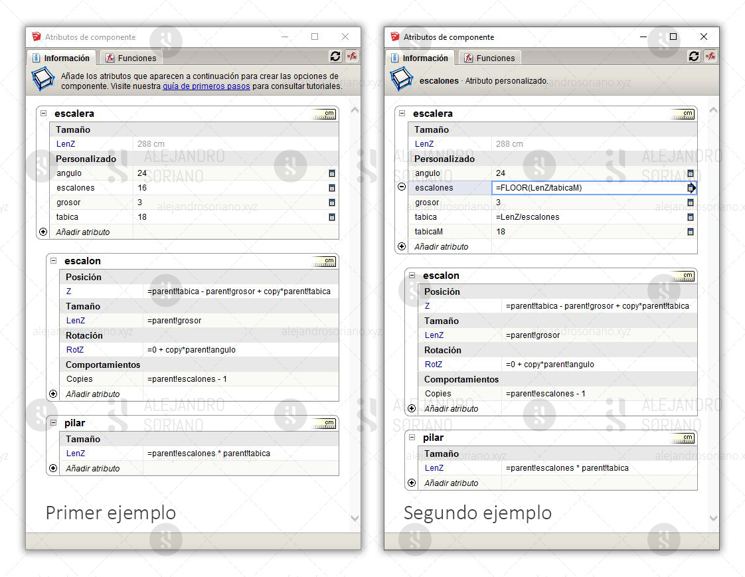This screenshot has height=577, width=745.
Task: Open grosor details icon in right window
Action: (x=691, y=203)
